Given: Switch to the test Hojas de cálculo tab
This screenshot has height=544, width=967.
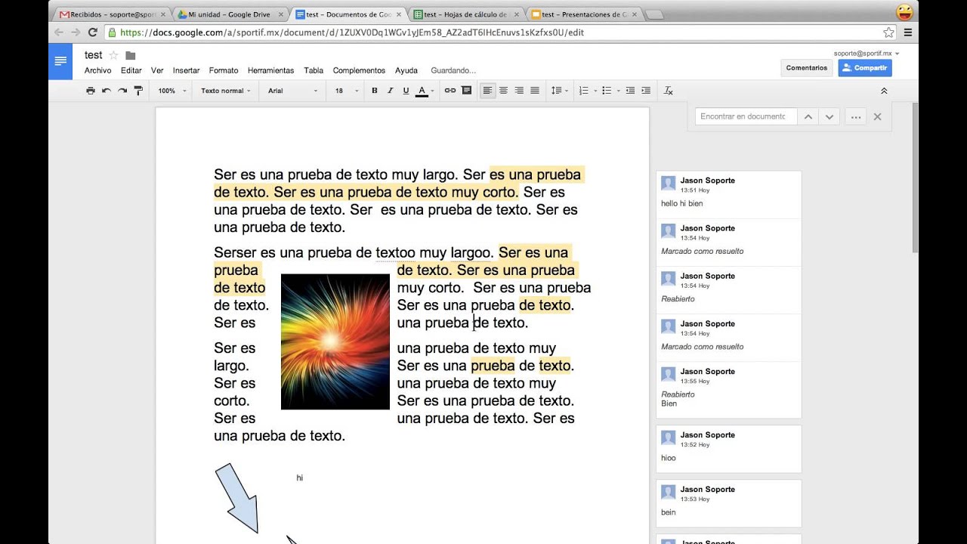Looking at the screenshot, I should (x=465, y=14).
